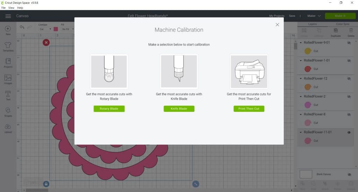Collapse the RolledFlower-9-01 layer

[x=301, y=43]
